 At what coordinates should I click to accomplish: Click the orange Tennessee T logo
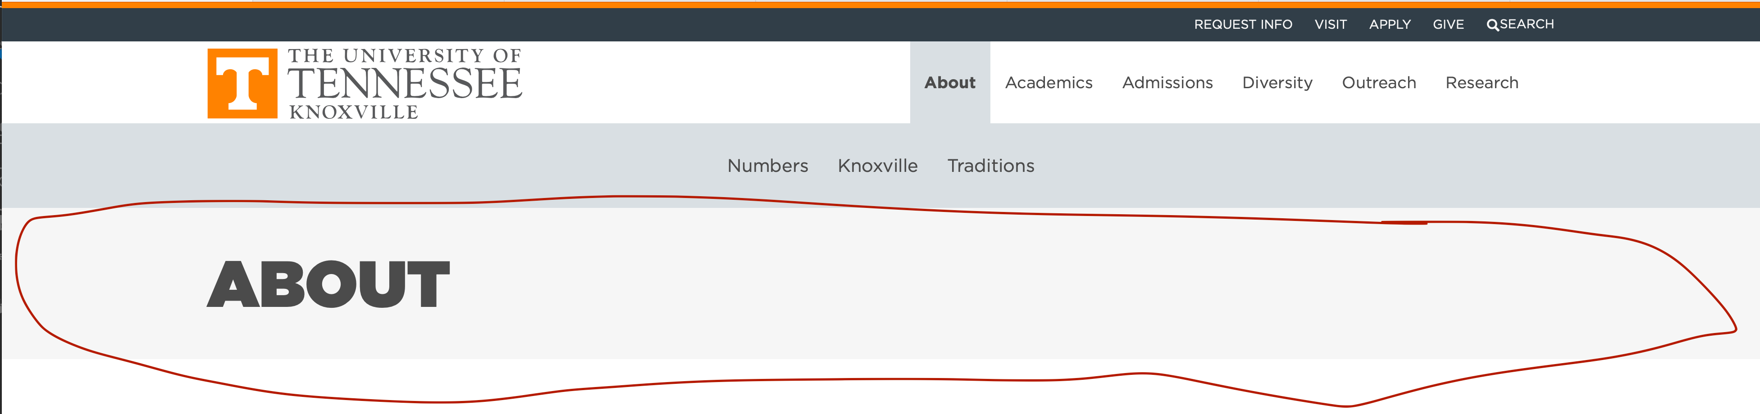tap(242, 84)
